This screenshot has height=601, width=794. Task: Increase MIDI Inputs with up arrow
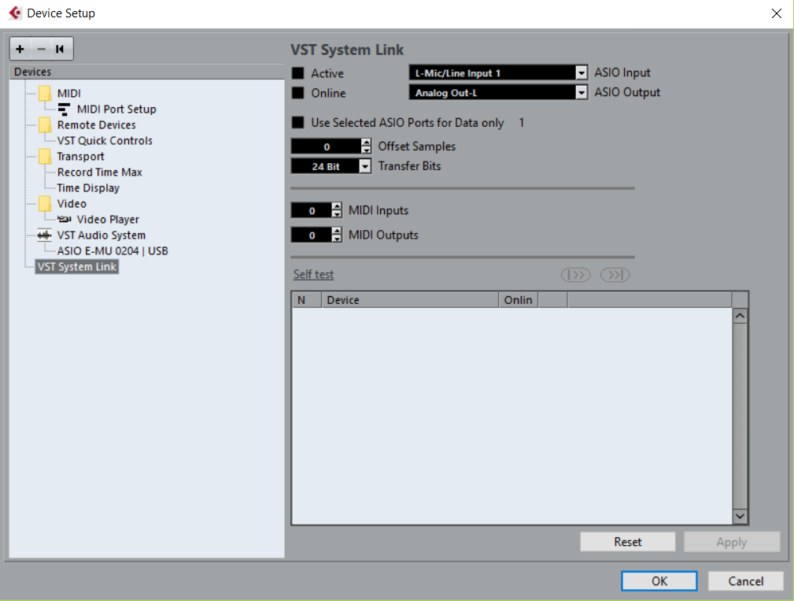[x=337, y=206]
